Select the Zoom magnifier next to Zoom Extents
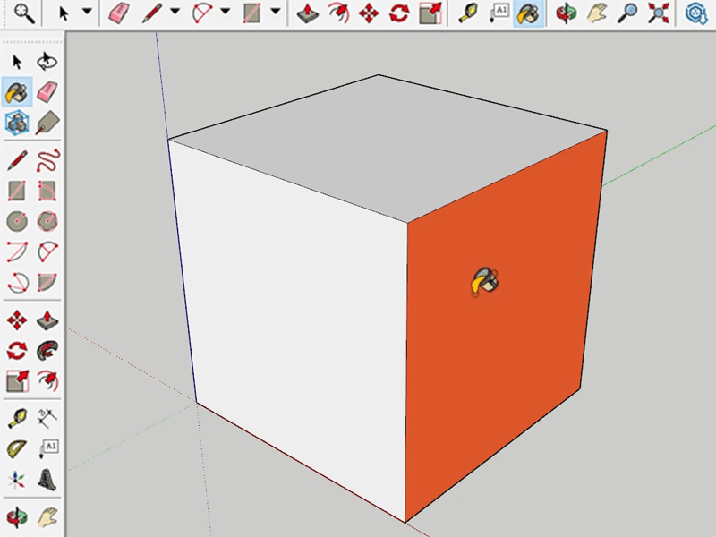 [x=628, y=13]
